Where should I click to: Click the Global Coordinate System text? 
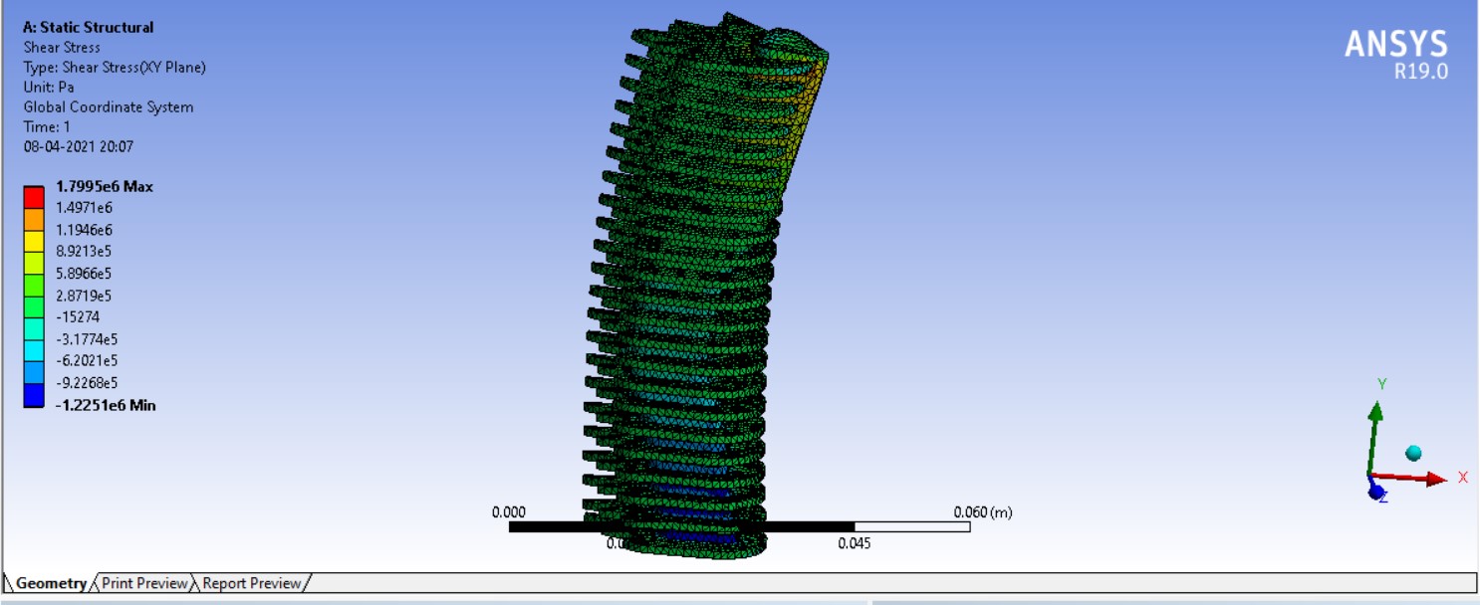[109, 107]
